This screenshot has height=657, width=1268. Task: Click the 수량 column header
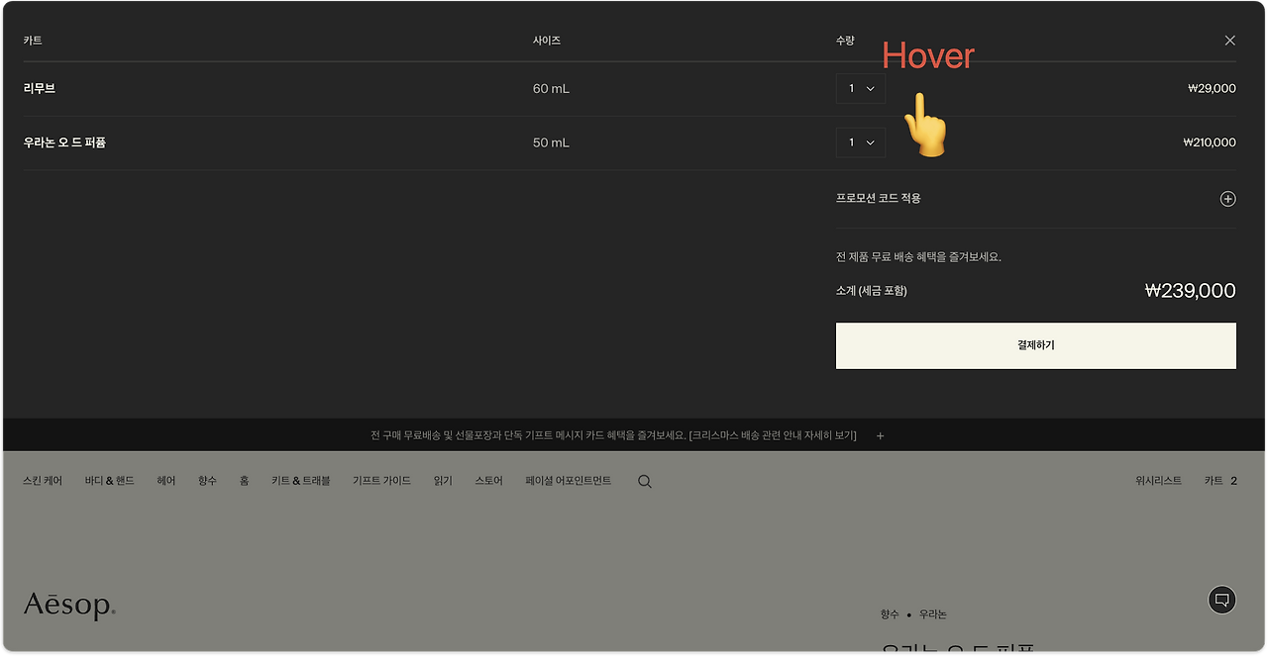[x=845, y=41]
